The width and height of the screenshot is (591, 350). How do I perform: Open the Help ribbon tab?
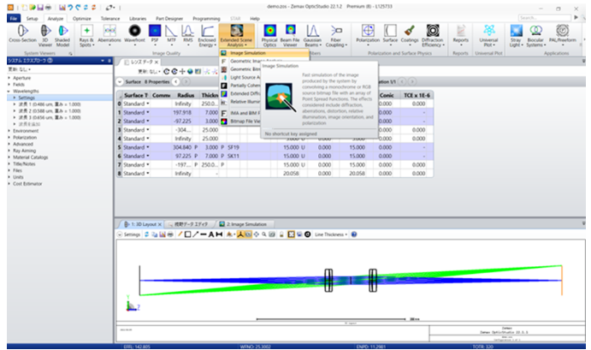[x=255, y=18]
